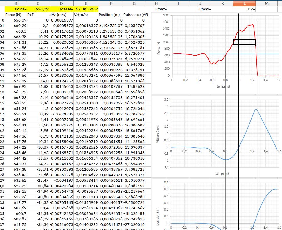The image size is (282, 230).
Task: Select the P+F cell "-50,4"
Action: (x=38, y=208)
